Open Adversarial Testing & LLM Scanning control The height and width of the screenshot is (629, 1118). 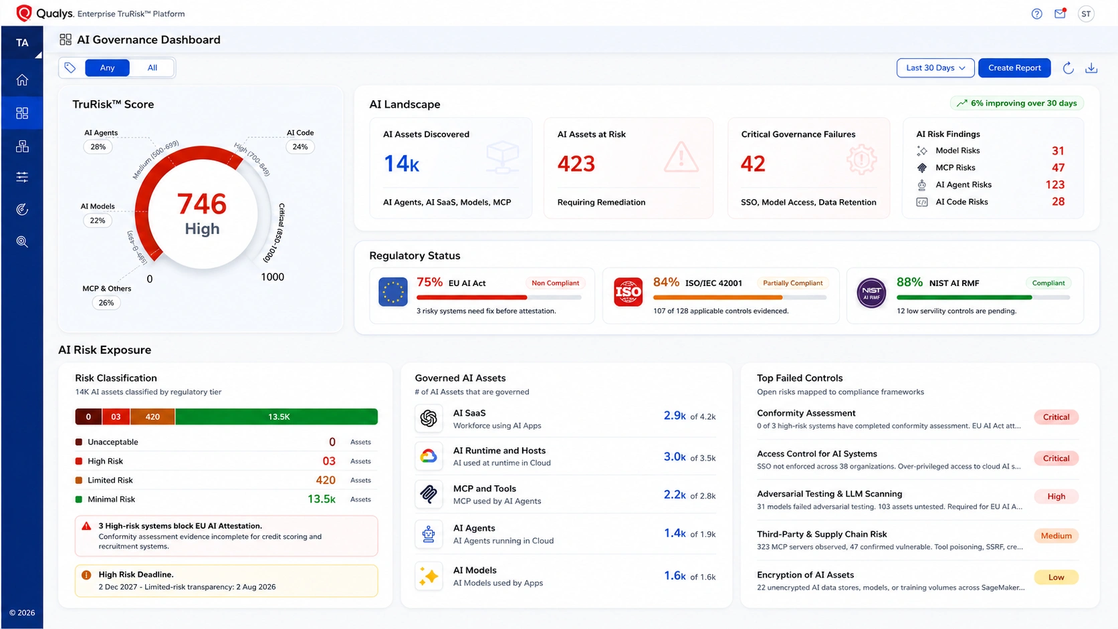click(917, 499)
